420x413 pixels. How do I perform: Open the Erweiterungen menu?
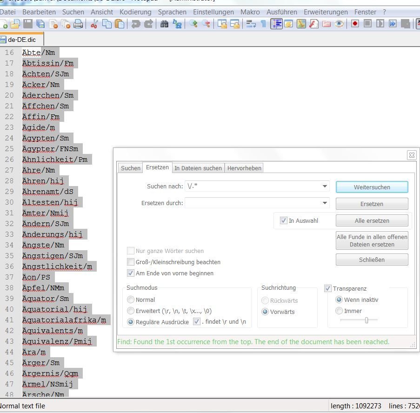click(x=326, y=12)
